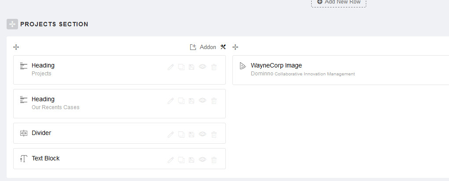
Task: Save the Our Recents Cases heading addon
Action: 191,101
